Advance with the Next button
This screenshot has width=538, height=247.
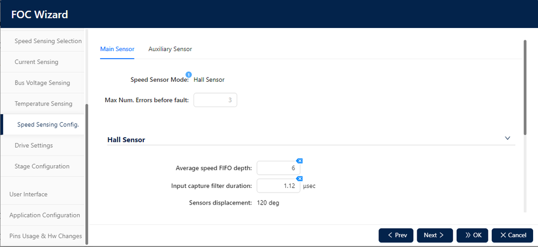pyautogui.click(x=434, y=235)
